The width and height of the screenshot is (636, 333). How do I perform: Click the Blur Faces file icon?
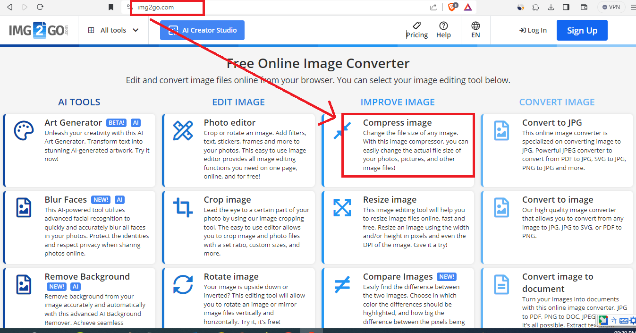[x=24, y=208]
